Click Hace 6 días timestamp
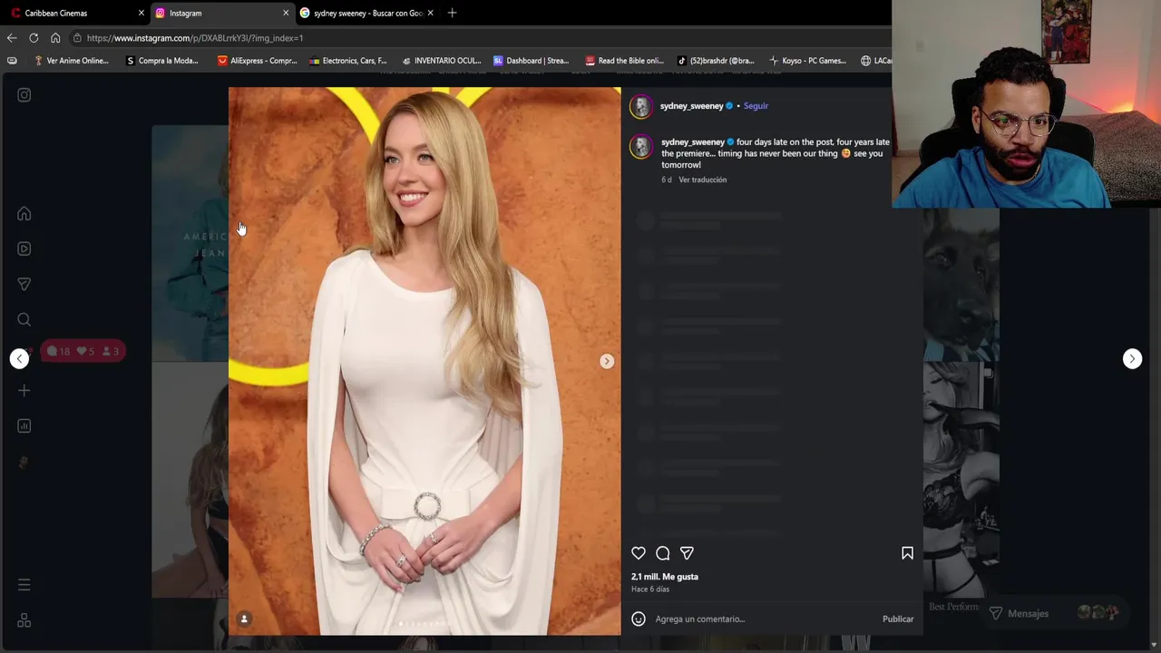This screenshot has width=1161, height=653. tap(650, 590)
